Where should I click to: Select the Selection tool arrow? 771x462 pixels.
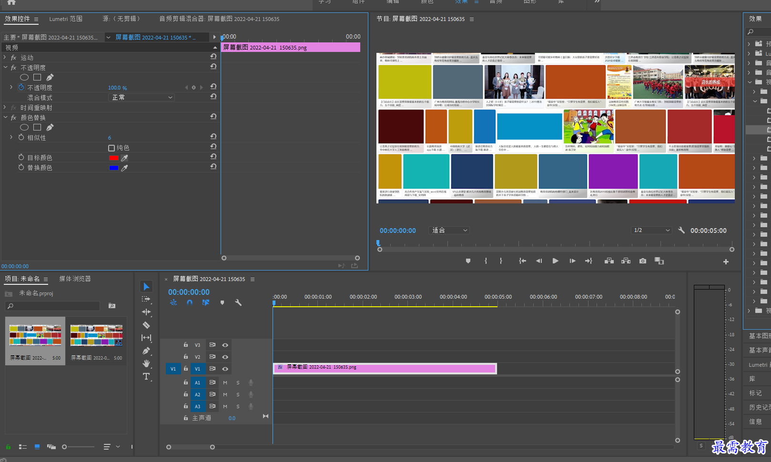146,286
